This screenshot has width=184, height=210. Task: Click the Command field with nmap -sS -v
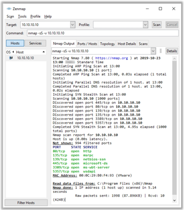[102, 33]
